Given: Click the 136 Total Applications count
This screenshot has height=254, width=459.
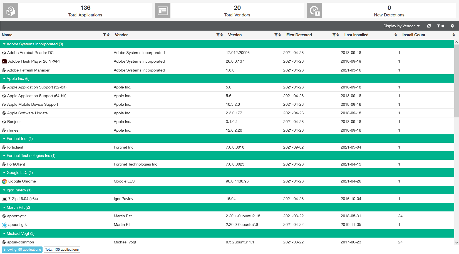Looking at the screenshot, I should [x=85, y=8].
